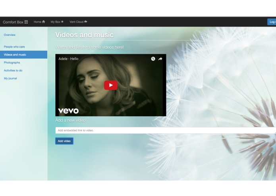276x196 pixels.
Task: Click the Log out button
Action: (272, 22)
